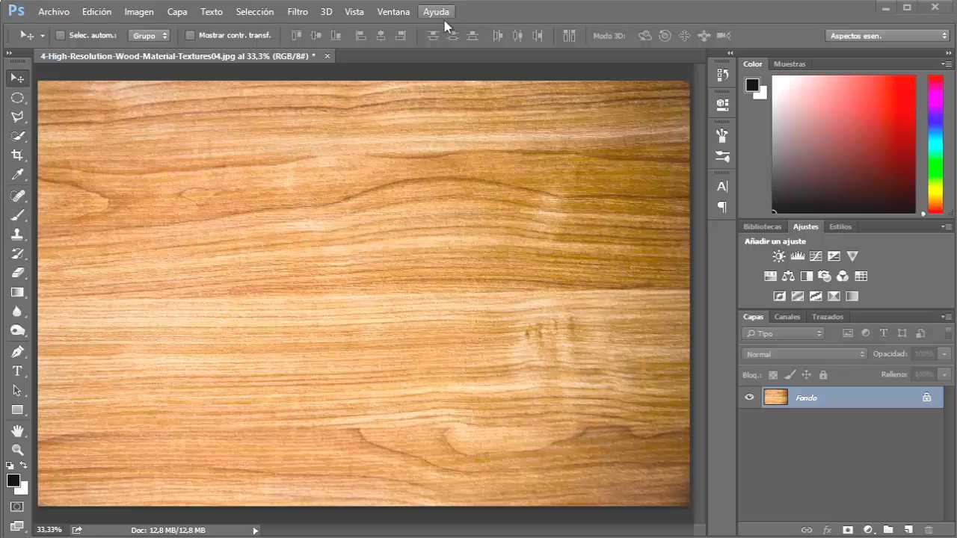Switch to the Bibliotecas tab
Image resolution: width=957 pixels, height=538 pixels.
(x=762, y=226)
